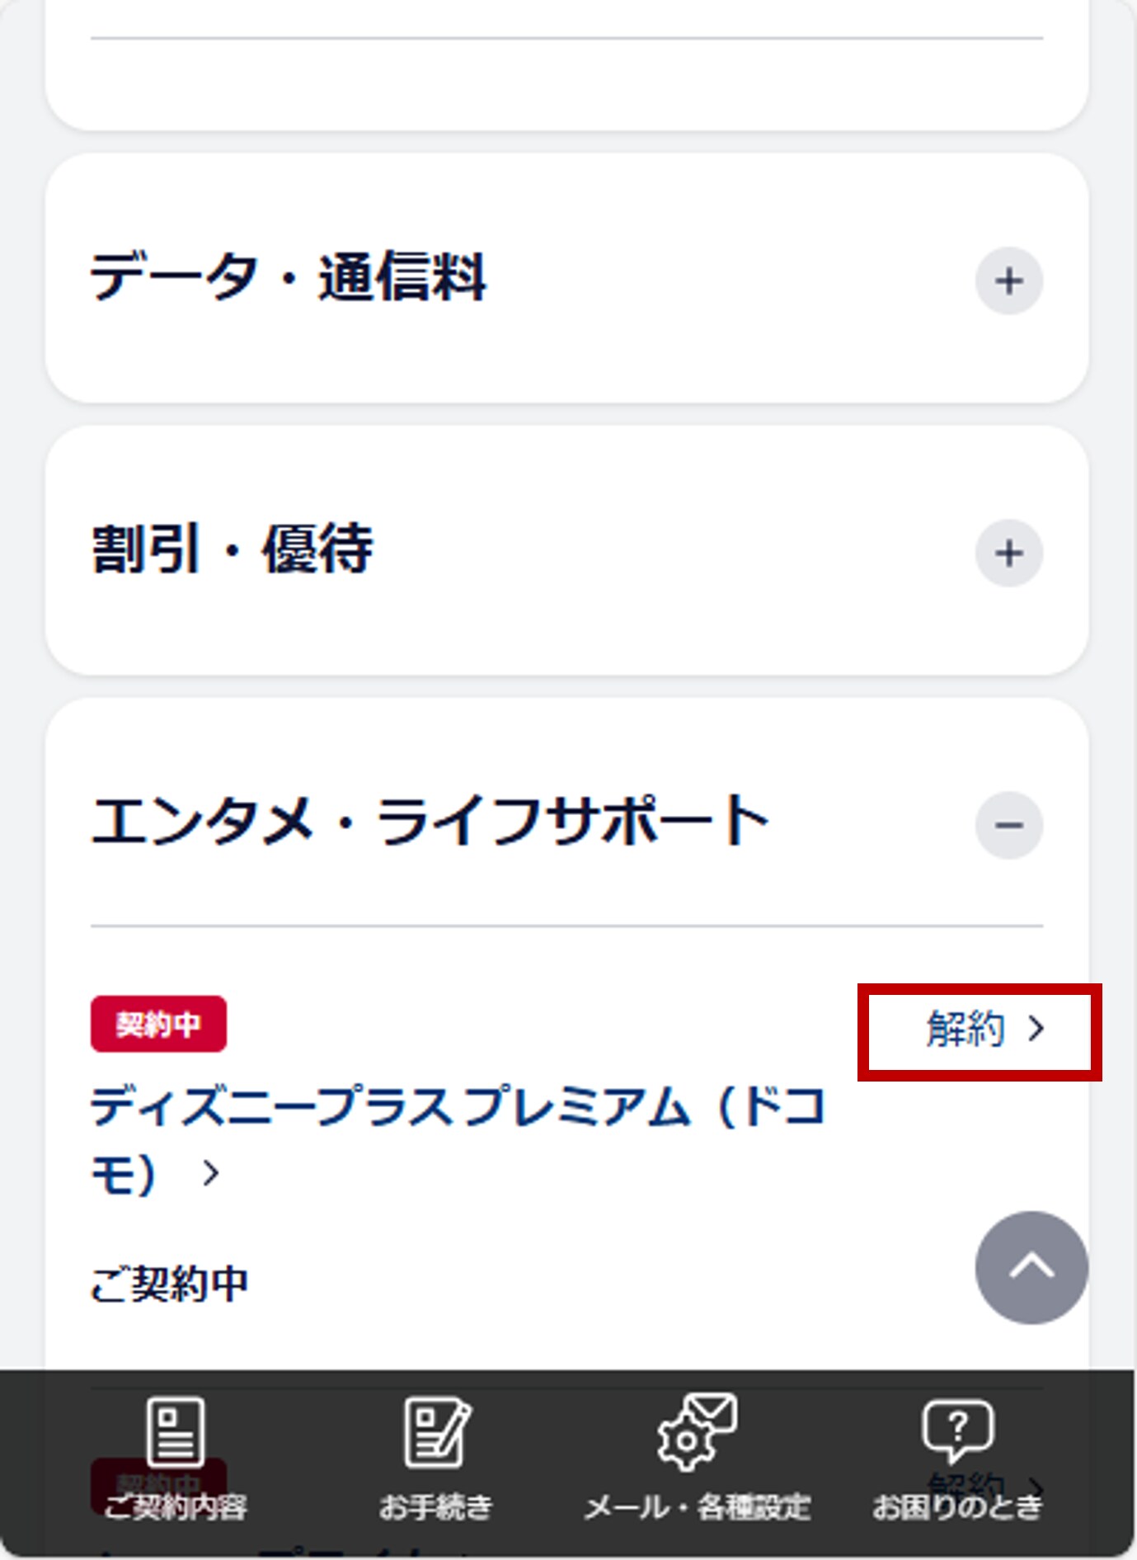The height and width of the screenshot is (1560, 1137).
Task: Click the red 契約中 status badge
Action: 158,1024
